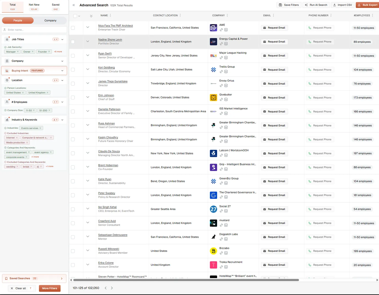Click Email column options icon
Viewport: 379px width, 295px height.
tap(273, 15)
